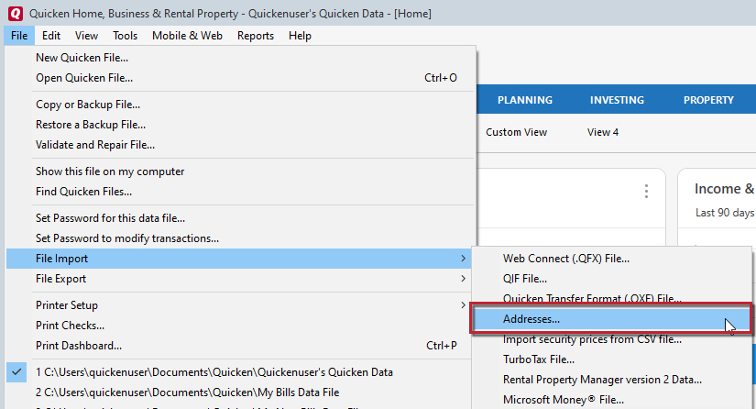Open the Help menu
This screenshot has width=756, height=409.
[300, 36]
